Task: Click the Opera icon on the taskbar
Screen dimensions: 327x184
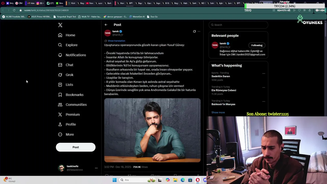Action: coord(197,180)
